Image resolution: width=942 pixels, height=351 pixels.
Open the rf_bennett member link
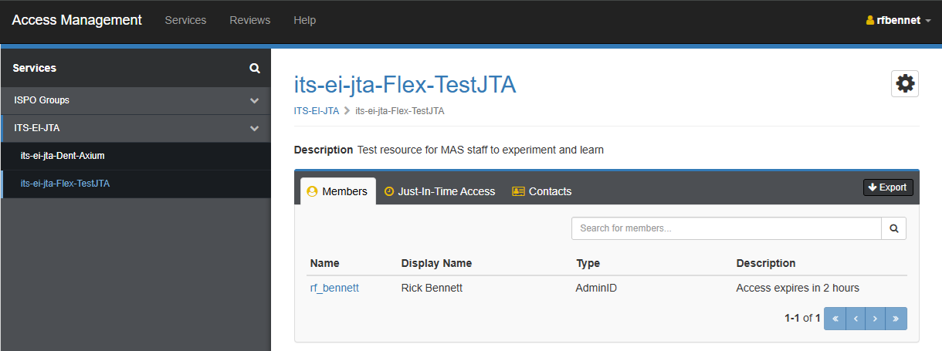334,288
